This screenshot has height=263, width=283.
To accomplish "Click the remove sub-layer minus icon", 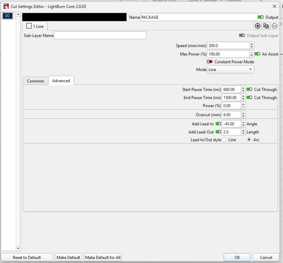I will tap(275, 26).
